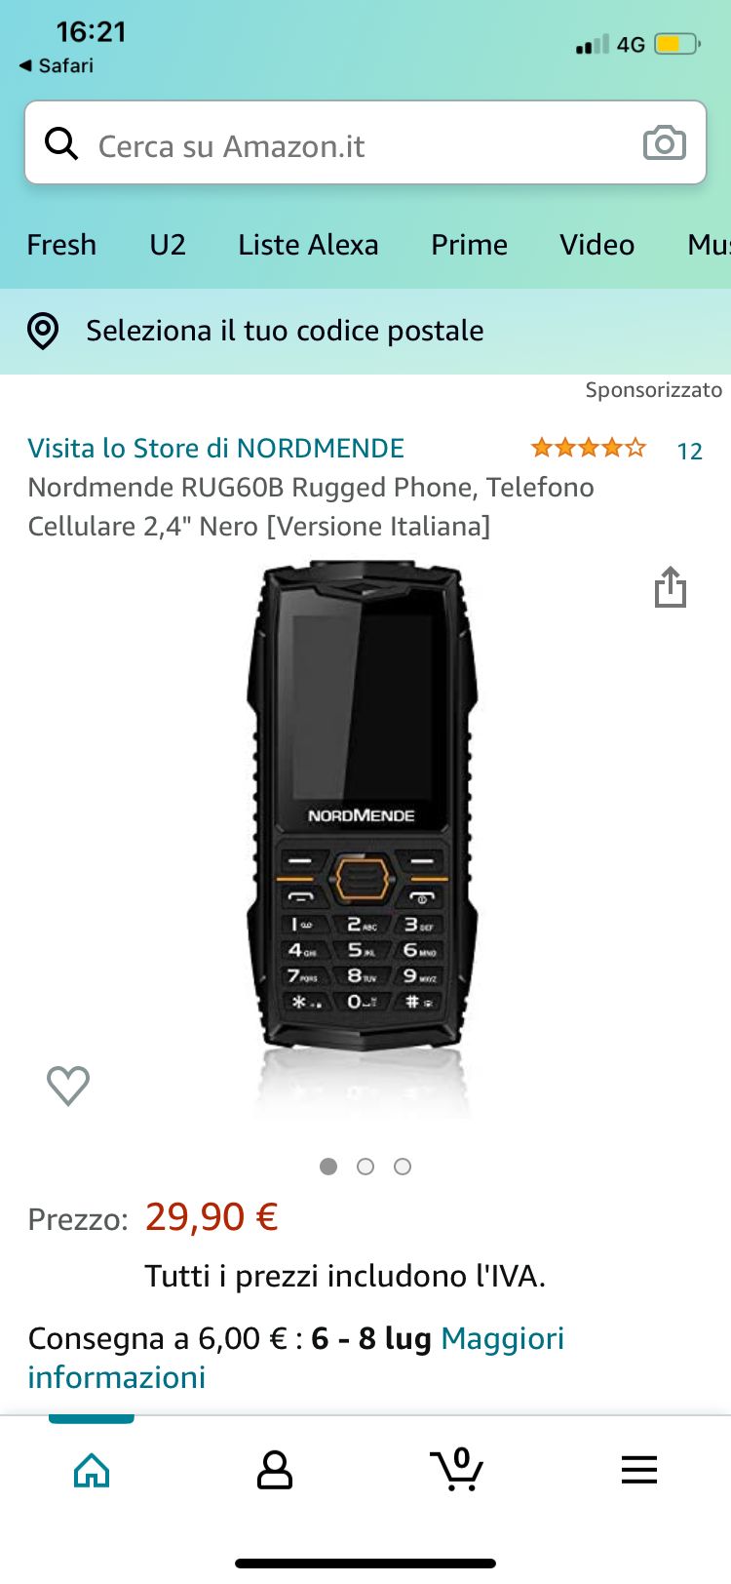Screen dimensions: 731x1584
Task: Open Maggiori informazioni delivery link
Action: point(296,1358)
